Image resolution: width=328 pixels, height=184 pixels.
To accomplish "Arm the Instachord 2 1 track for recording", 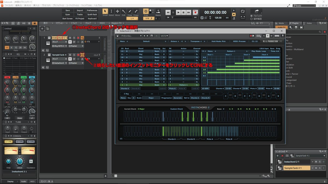I will pos(78,38).
